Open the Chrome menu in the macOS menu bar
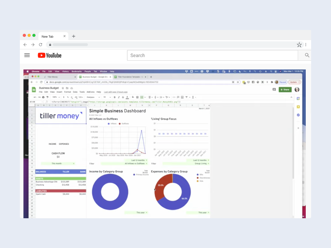Image resolution: width=331 pixels, height=248 pixels. pos(36,72)
